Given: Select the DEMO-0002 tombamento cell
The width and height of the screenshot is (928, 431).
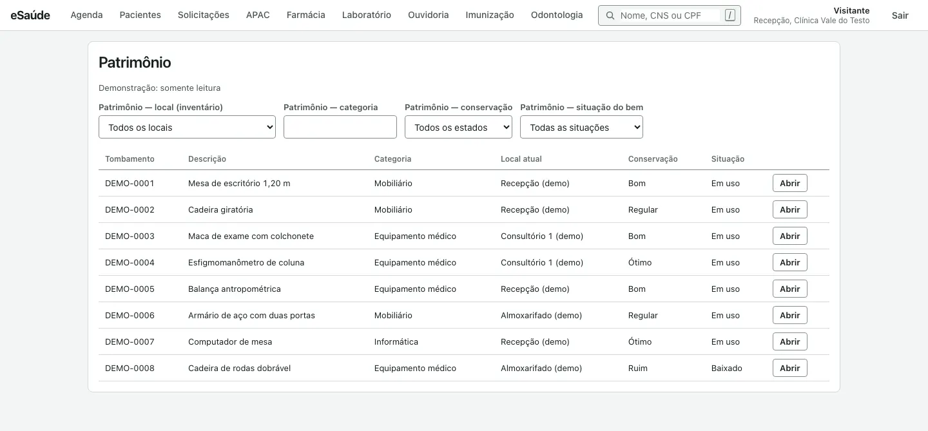Looking at the screenshot, I should [x=130, y=209].
